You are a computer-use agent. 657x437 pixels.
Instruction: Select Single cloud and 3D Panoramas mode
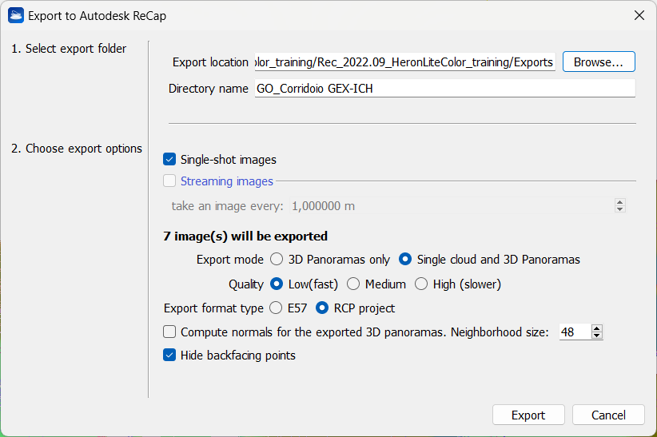405,260
